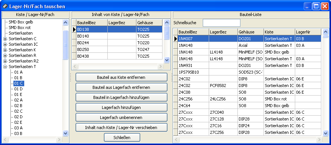Click the window title bar app icon
The image size is (331, 145).
click(5, 6)
